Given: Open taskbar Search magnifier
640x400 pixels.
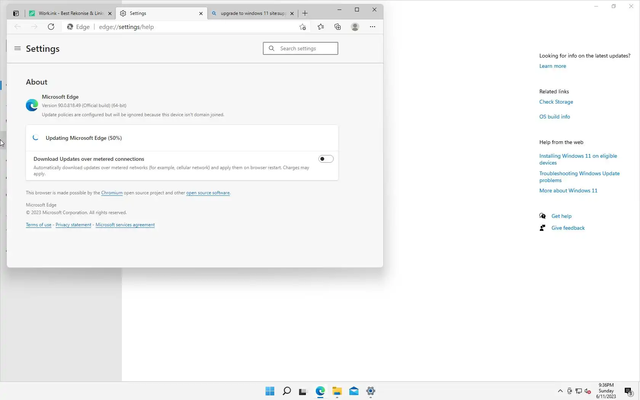Looking at the screenshot, I should (286, 391).
